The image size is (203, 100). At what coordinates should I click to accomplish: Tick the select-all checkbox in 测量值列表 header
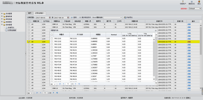click(x=52, y=35)
